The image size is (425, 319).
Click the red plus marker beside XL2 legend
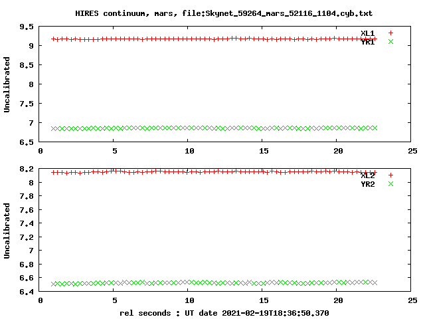pyautogui.click(x=390, y=175)
